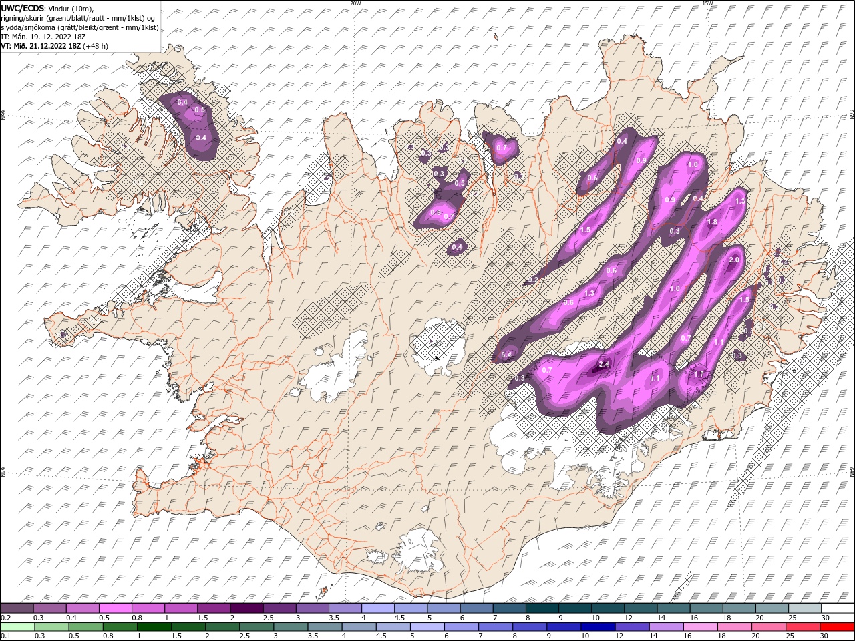The width and height of the screenshot is (855, 641).
Task: Click the deep blue rain swatch from 10 to 12
Action: pos(597,626)
